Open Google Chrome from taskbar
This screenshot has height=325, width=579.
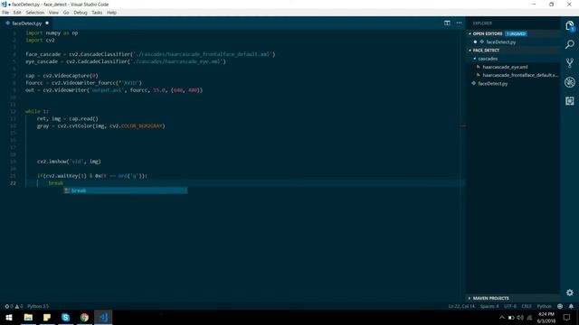84,317
